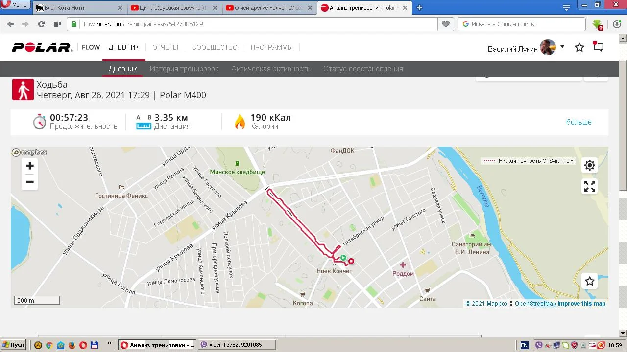Go back to the previous page
627x352 pixels.
click(10, 24)
